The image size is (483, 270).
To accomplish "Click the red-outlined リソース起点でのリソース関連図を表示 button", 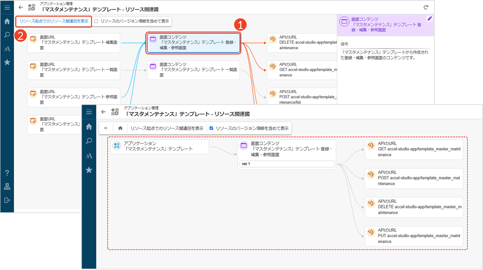I will [54, 21].
